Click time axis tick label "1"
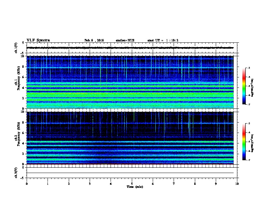Screen dimensions: 267x206 tap(48, 184)
